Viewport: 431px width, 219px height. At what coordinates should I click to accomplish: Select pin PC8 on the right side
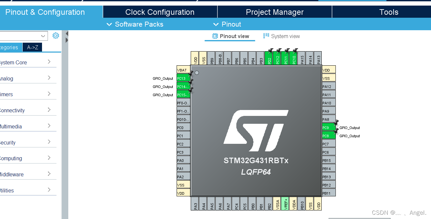tap(329, 136)
